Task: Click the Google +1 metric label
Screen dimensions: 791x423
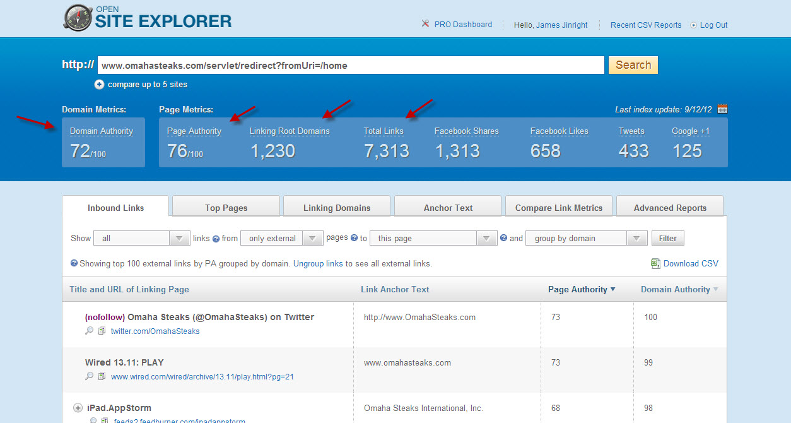Action: click(x=691, y=131)
